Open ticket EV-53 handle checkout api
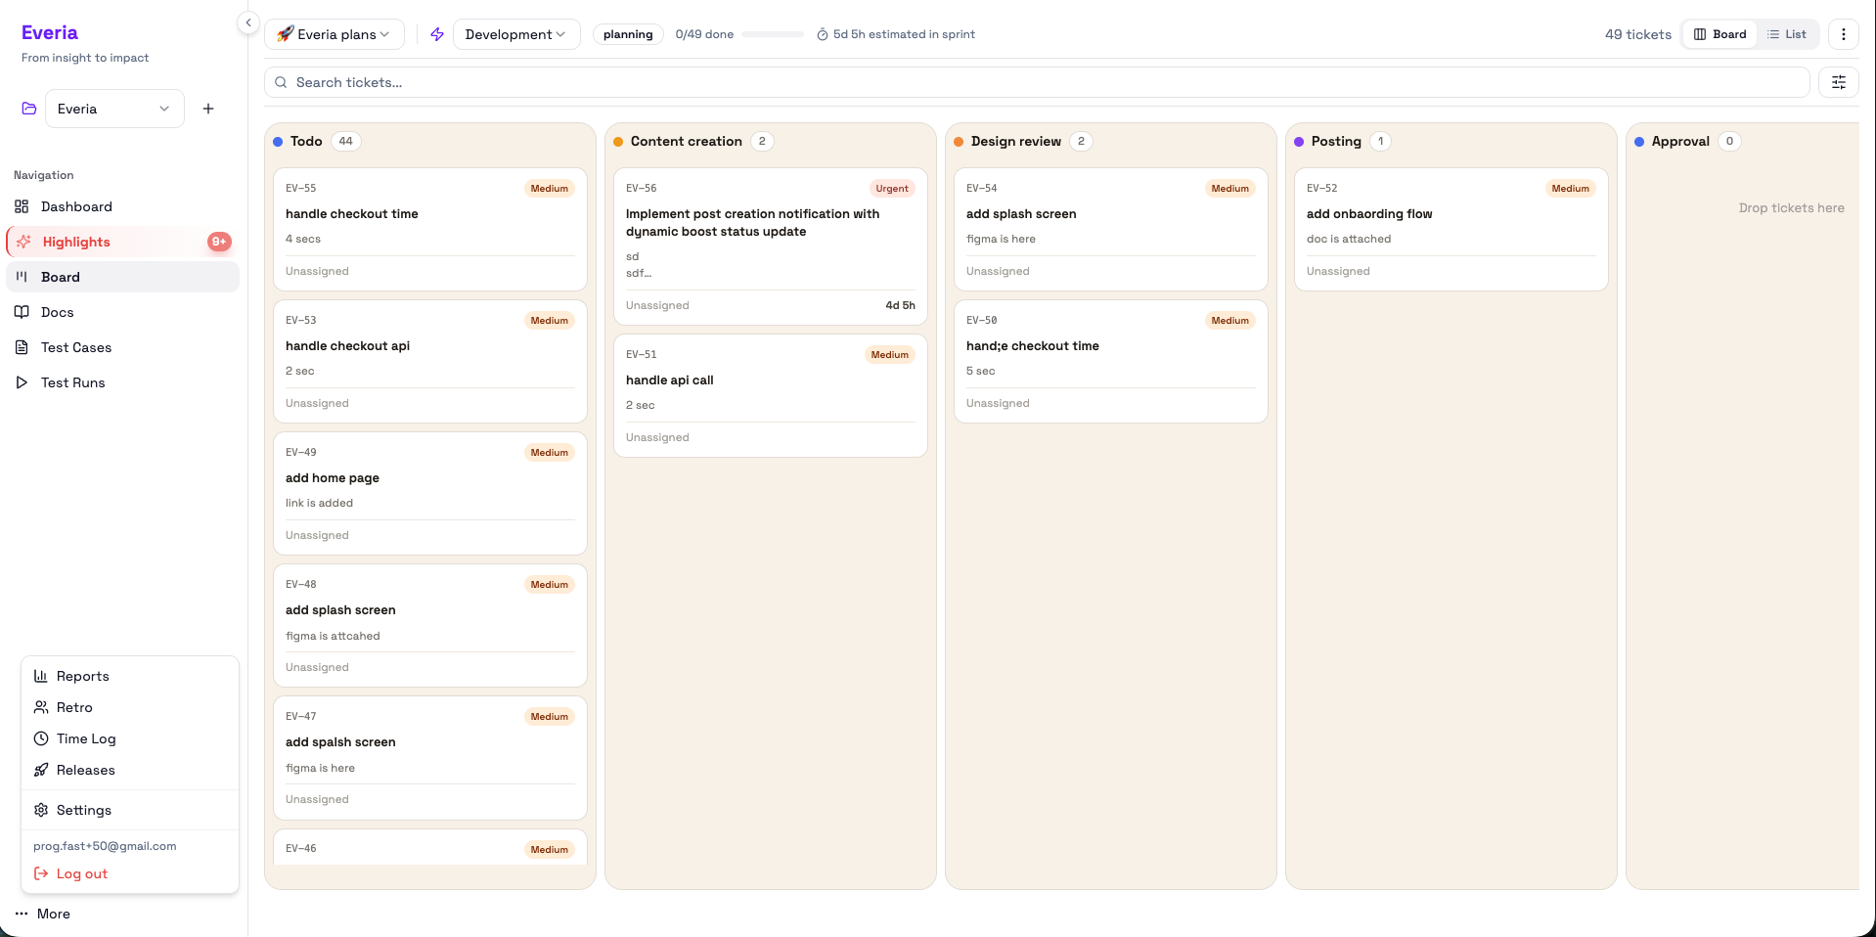Image resolution: width=1876 pixels, height=937 pixels. [430, 361]
